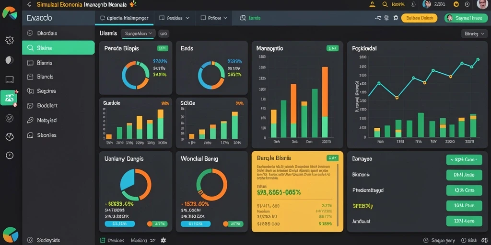Click the yellow Boltan Deleet button
Screen dimensions: 491x245
[419, 18]
